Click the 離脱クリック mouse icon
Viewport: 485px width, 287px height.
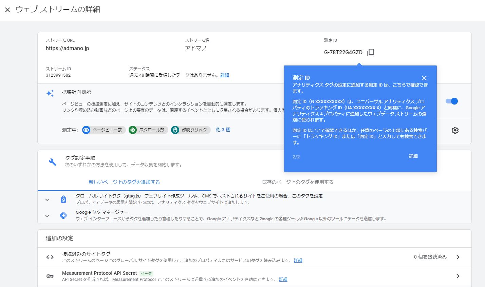tap(175, 130)
